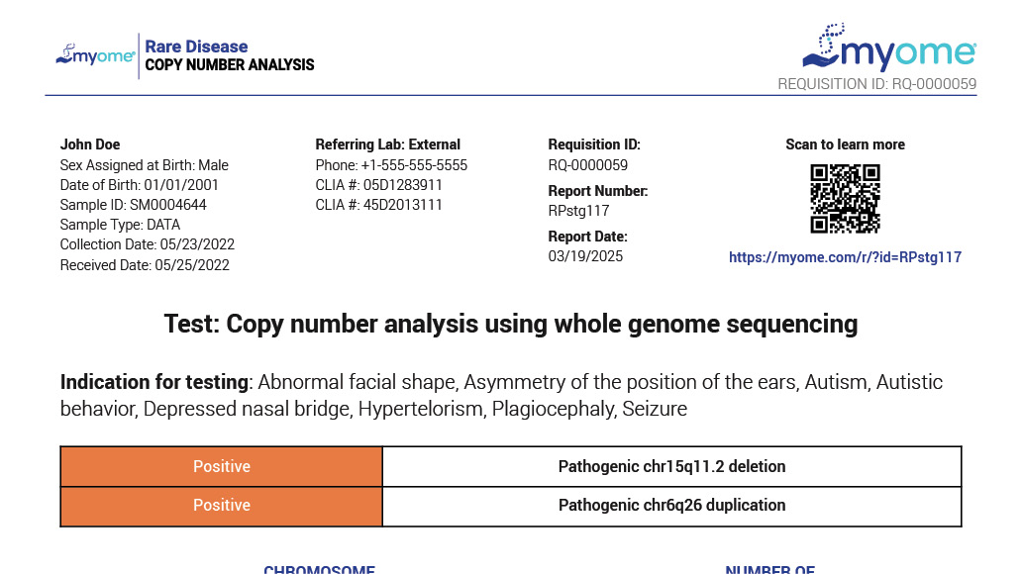This screenshot has width=1022, height=574.
Task: Click the gray REQUISITION ID header text
Action: coord(876,84)
